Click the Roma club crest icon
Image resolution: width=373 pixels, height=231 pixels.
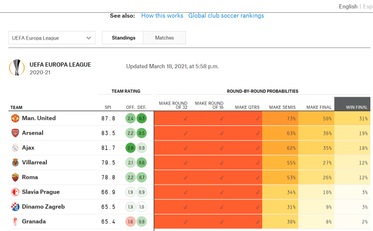click(15, 177)
